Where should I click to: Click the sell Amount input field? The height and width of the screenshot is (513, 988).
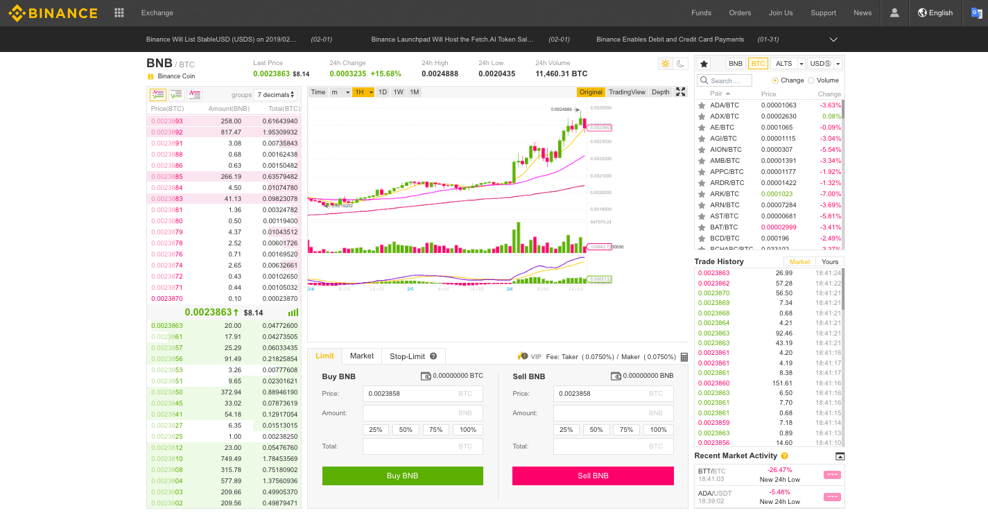click(x=614, y=413)
